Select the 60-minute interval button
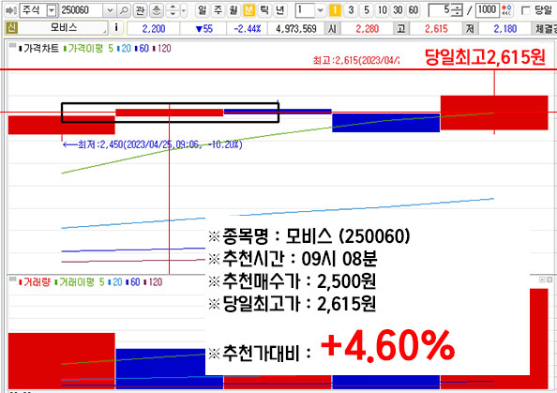 click(x=414, y=10)
